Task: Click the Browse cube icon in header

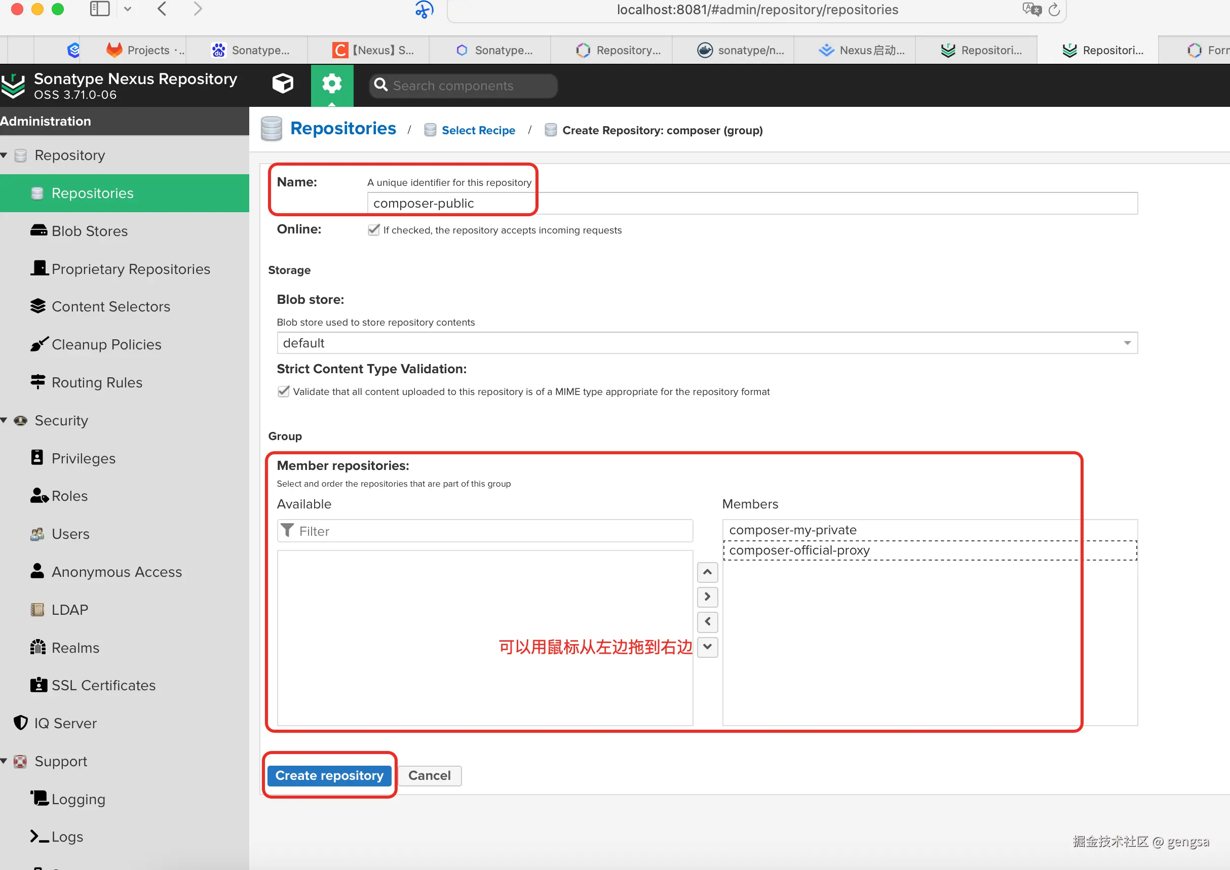Action: click(283, 84)
